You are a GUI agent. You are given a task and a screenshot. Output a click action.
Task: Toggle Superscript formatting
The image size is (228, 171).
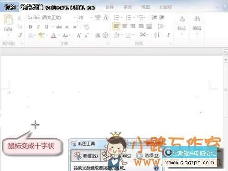coord(75,27)
